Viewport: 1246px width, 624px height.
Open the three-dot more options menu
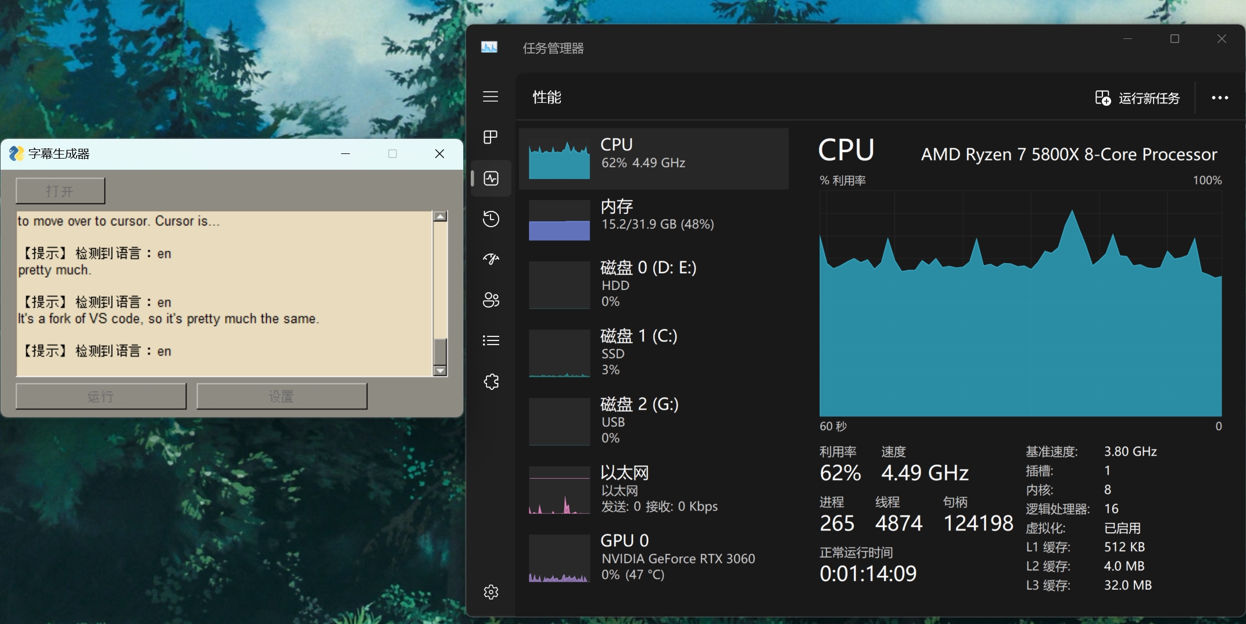1220,98
